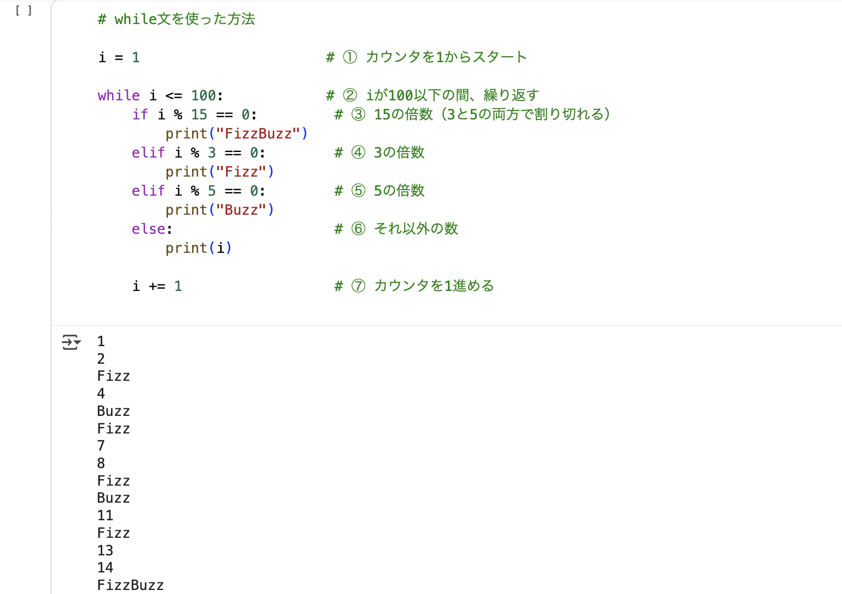Screen dimensions: 842x594
Task: Place cursor on the 'while文を使った方法' title comment
Action: click(x=177, y=19)
